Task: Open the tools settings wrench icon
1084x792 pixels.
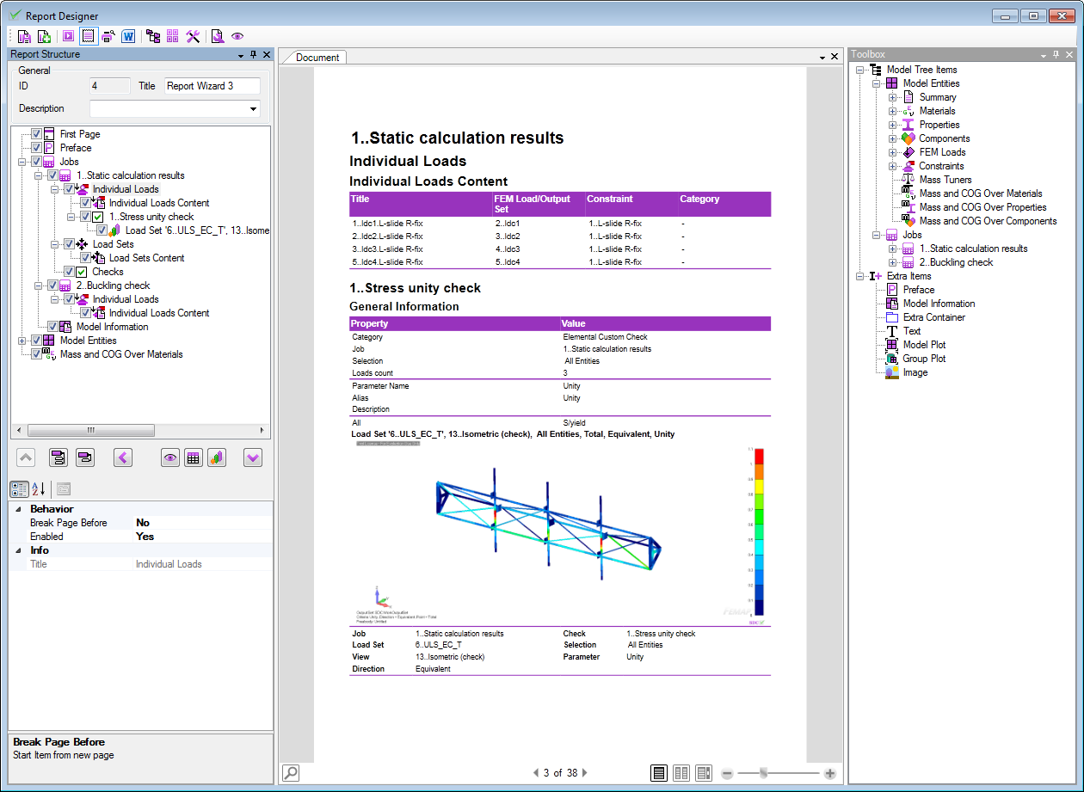Action: 193,36
